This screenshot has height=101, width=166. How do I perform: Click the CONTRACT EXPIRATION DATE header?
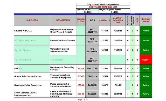(x=118, y=20)
